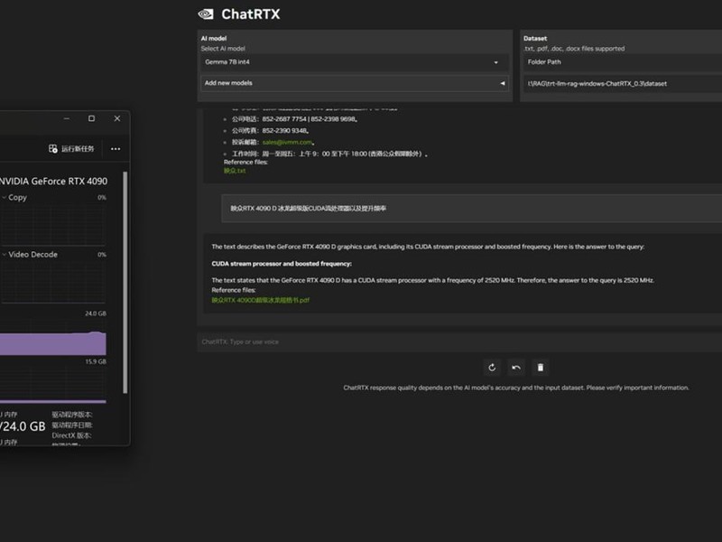Click the bold 'CUDA stream processor and boosted frequency' heading

coord(282,264)
